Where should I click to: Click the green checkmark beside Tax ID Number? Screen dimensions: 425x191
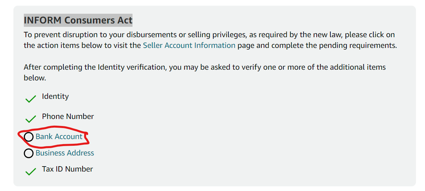point(31,172)
